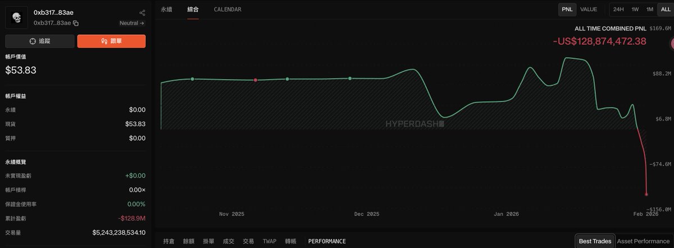
Task: Click the share icon beside wallet address
Action: pos(142,12)
